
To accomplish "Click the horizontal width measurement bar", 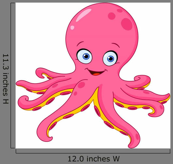I will (93, 151).
